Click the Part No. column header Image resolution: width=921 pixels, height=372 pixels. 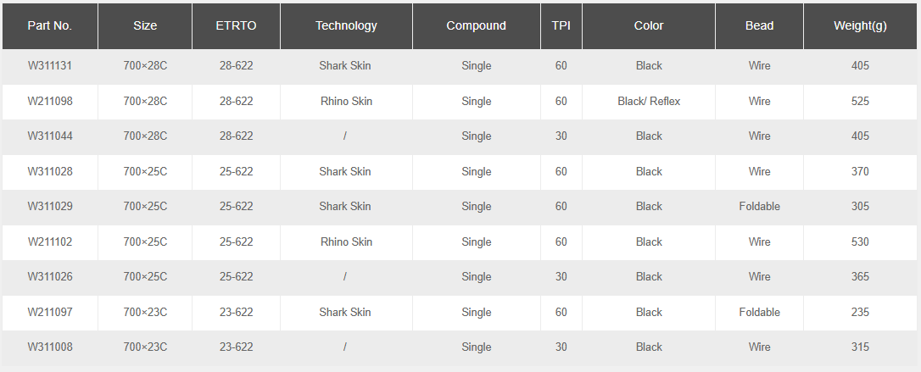(49, 25)
